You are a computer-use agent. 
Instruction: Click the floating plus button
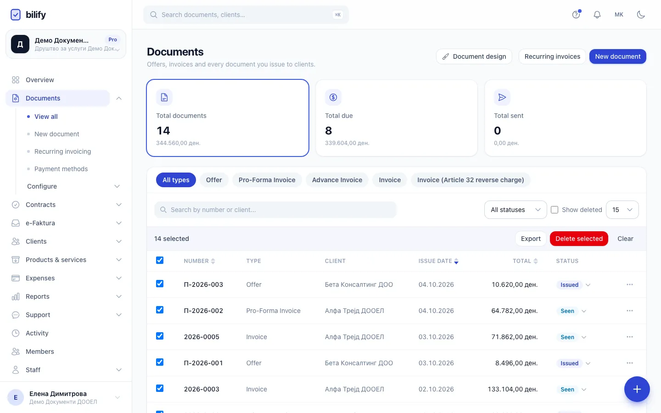tap(637, 389)
